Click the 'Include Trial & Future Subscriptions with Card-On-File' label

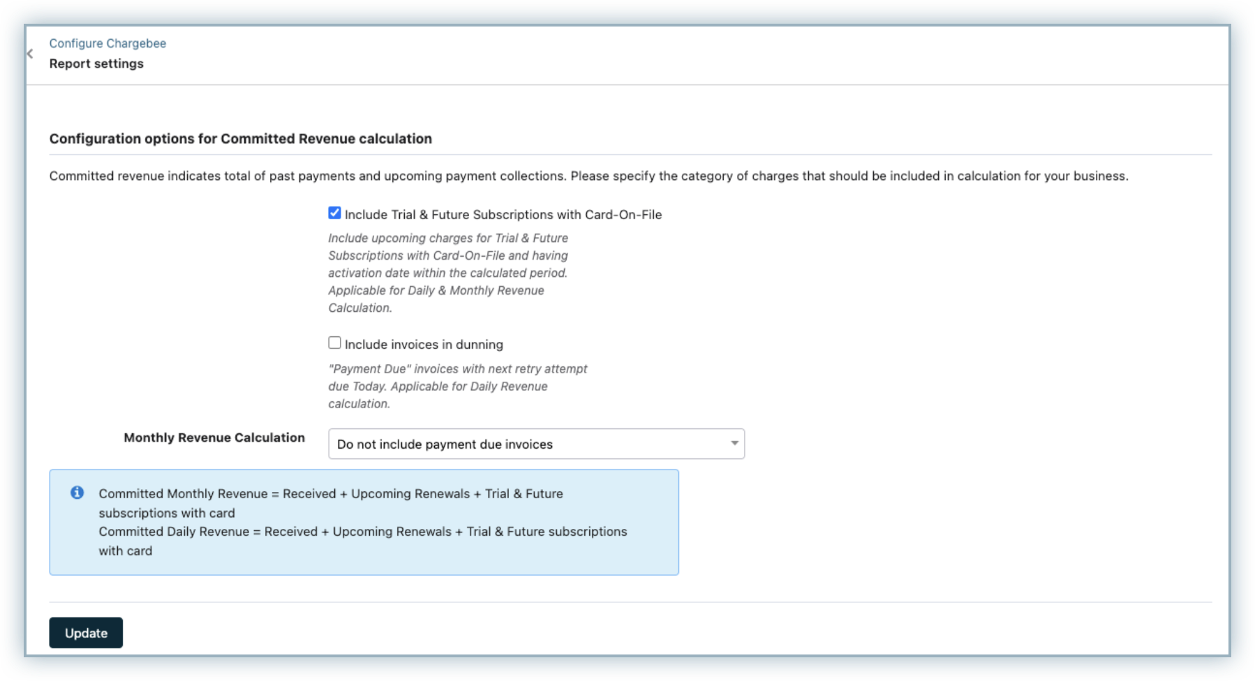click(503, 215)
